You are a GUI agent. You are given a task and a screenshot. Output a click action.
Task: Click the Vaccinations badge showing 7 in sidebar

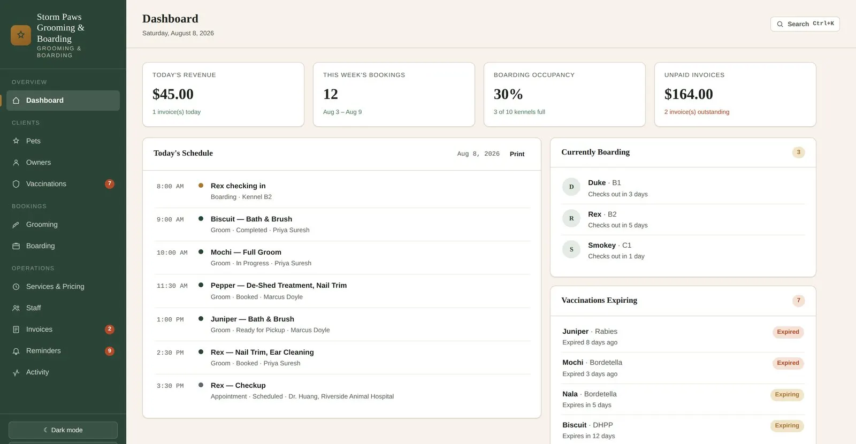click(x=110, y=184)
